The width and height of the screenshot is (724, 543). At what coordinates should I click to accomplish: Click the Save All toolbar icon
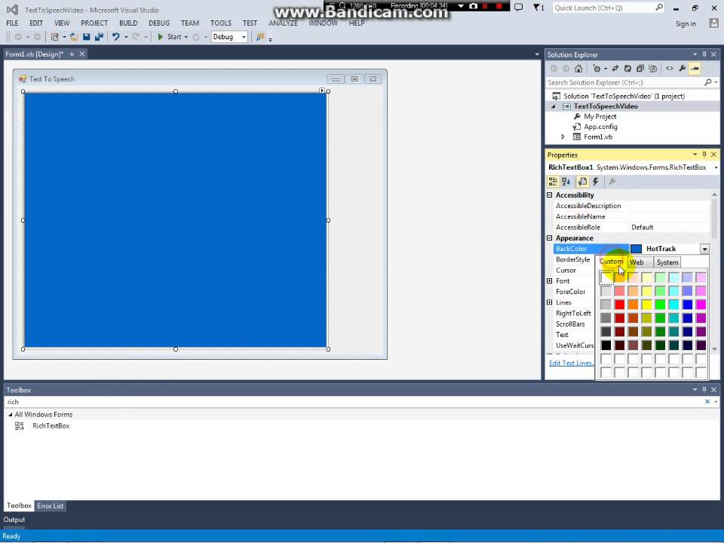pos(98,37)
